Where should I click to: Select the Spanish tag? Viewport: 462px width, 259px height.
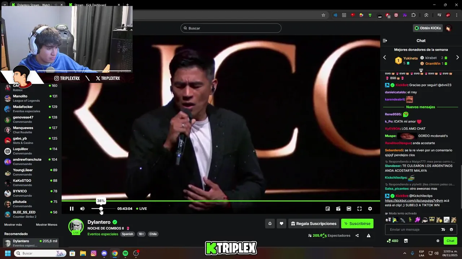[x=127, y=234]
